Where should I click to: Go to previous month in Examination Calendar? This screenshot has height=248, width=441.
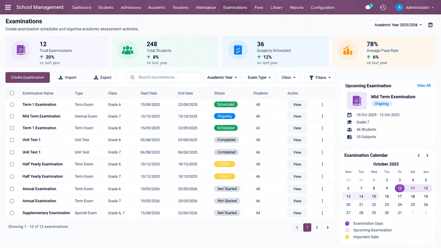pyautogui.click(x=419, y=155)
